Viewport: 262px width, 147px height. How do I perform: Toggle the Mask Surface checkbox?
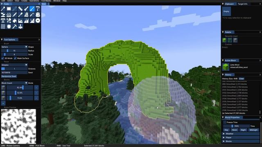(x=15, y=58)
